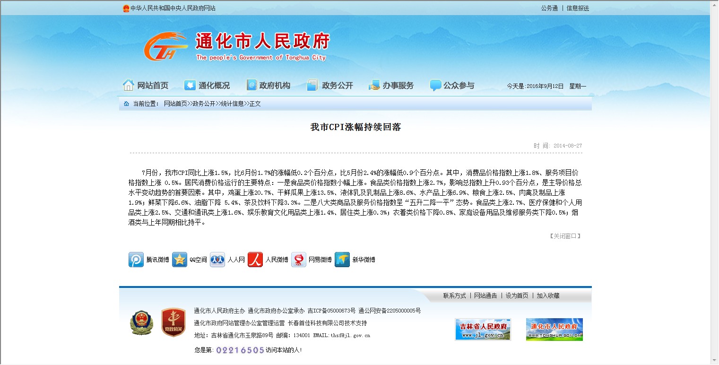
Task: Open the 公务通 link at top right
Action: [549, 8]
